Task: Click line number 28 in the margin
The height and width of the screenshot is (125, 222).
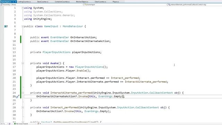Action: click(x=14, y=108)
